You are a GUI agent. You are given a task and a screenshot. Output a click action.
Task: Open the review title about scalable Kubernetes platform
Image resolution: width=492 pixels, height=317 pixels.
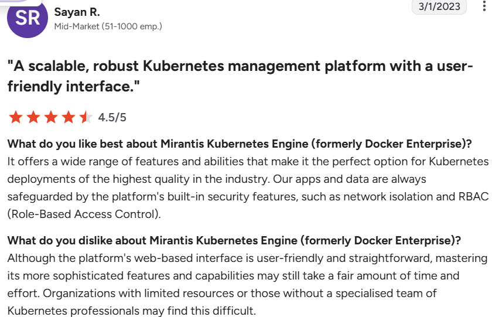pos(240,76)
